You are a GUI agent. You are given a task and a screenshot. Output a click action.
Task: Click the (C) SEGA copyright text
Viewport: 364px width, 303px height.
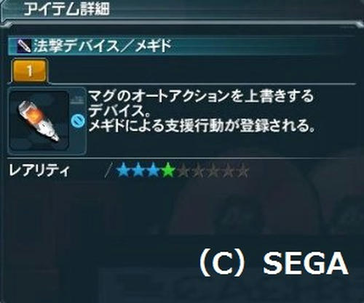(274, 263)
